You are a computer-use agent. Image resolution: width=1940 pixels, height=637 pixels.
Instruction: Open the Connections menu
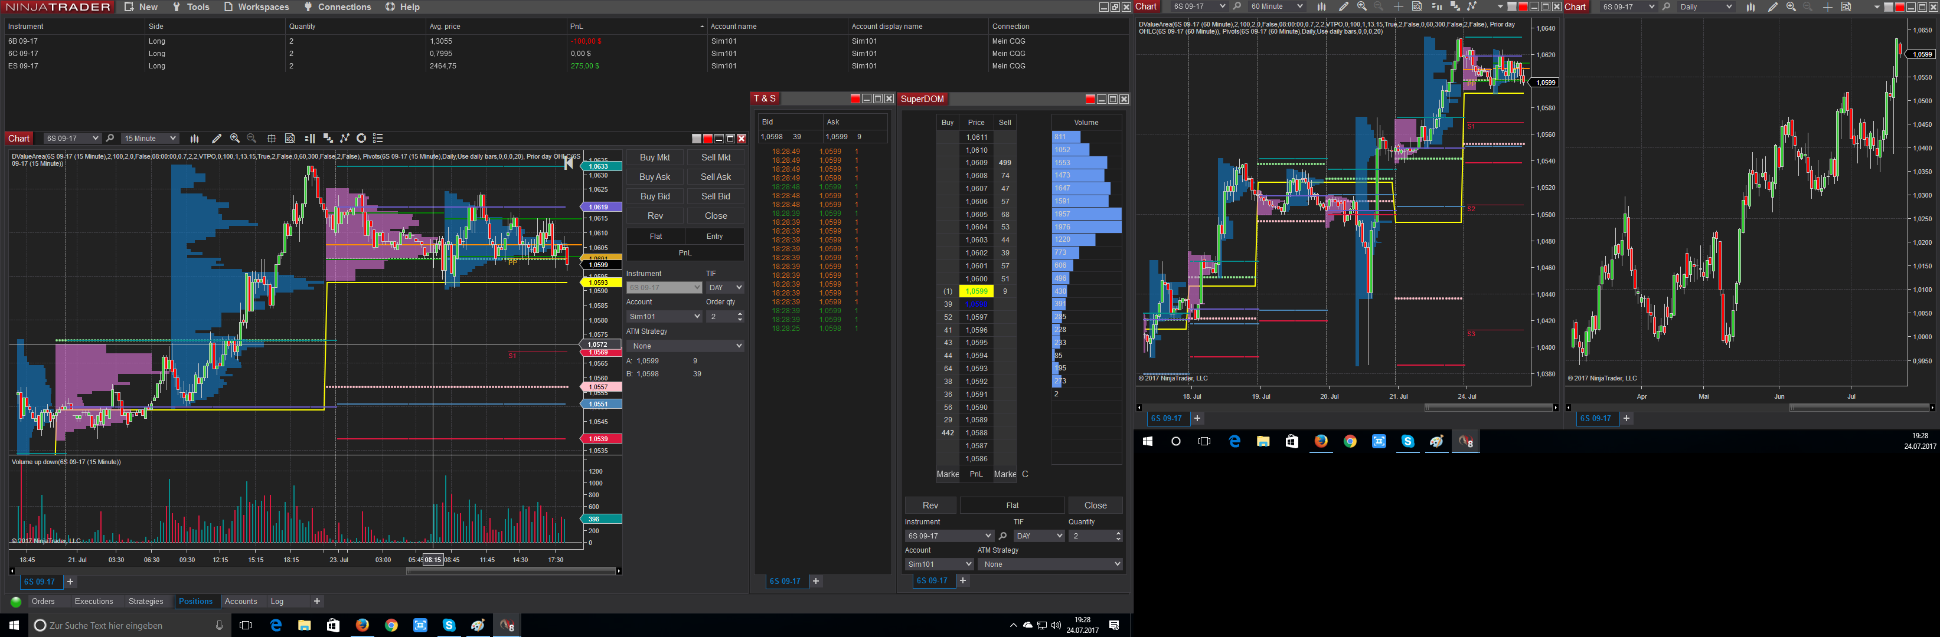[337, 6]
